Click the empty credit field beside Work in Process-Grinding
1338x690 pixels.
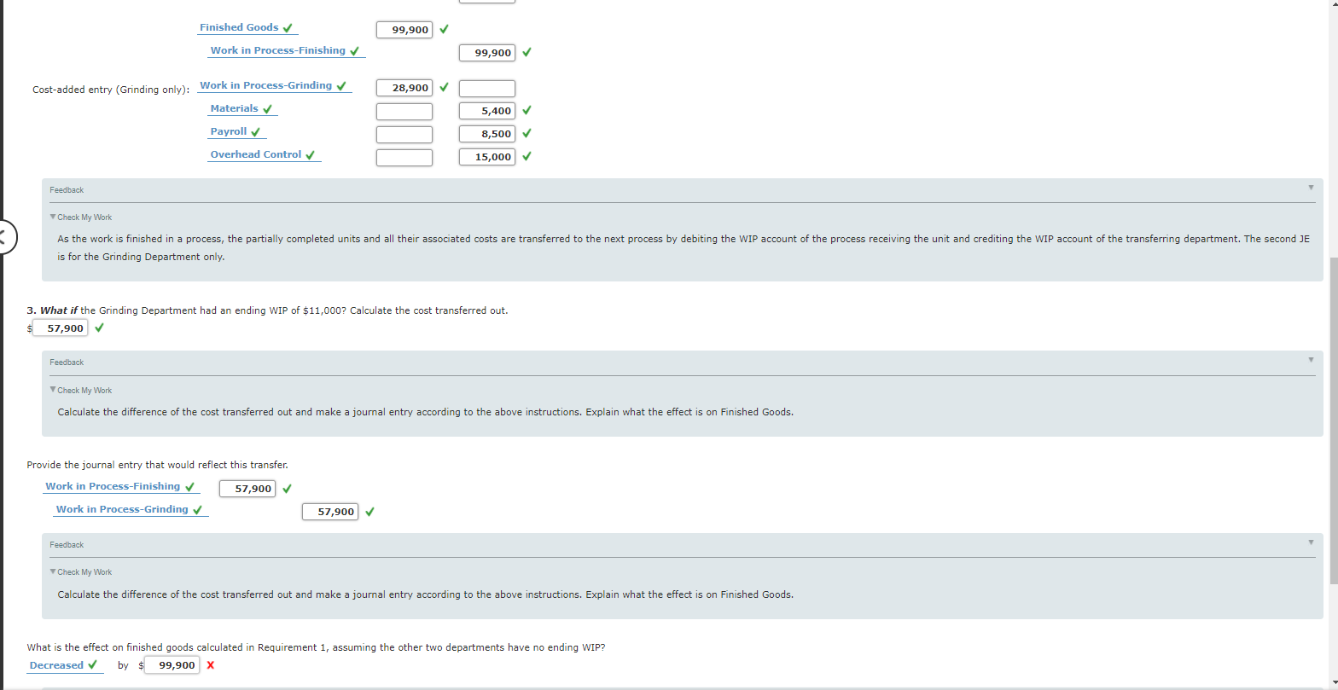tap(487, 88)
